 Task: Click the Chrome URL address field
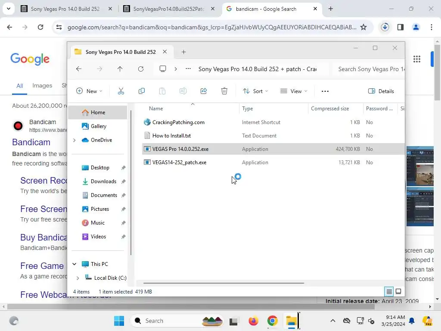[x=212, y=27]
